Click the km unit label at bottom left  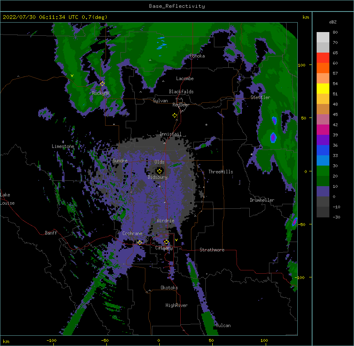click(6, 341)
